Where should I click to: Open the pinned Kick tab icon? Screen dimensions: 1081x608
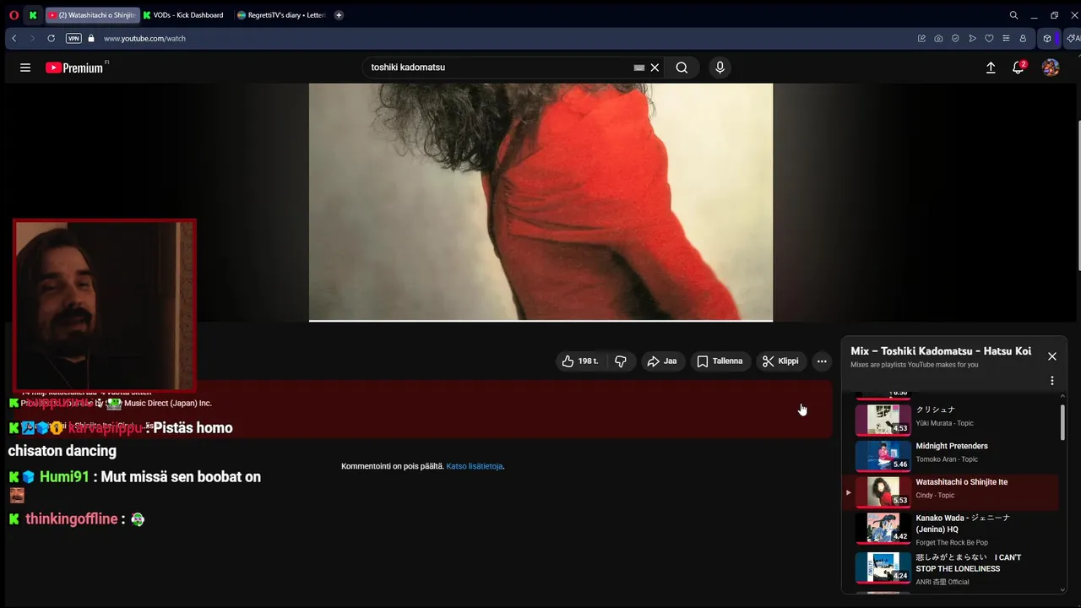pyautogui.click(x=33, y=15)
